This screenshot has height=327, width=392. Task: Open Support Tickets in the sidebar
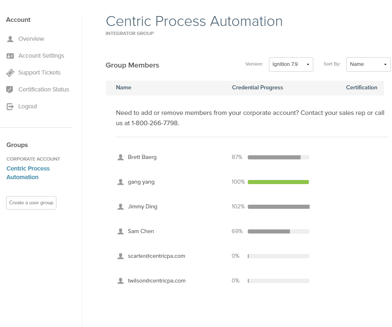coord(40,72)
